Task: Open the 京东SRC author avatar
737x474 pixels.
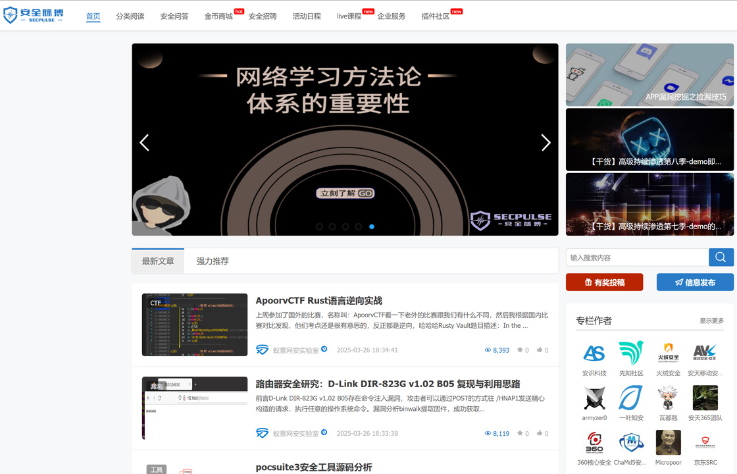Action: pyautogui.click(x=705, y=442)
